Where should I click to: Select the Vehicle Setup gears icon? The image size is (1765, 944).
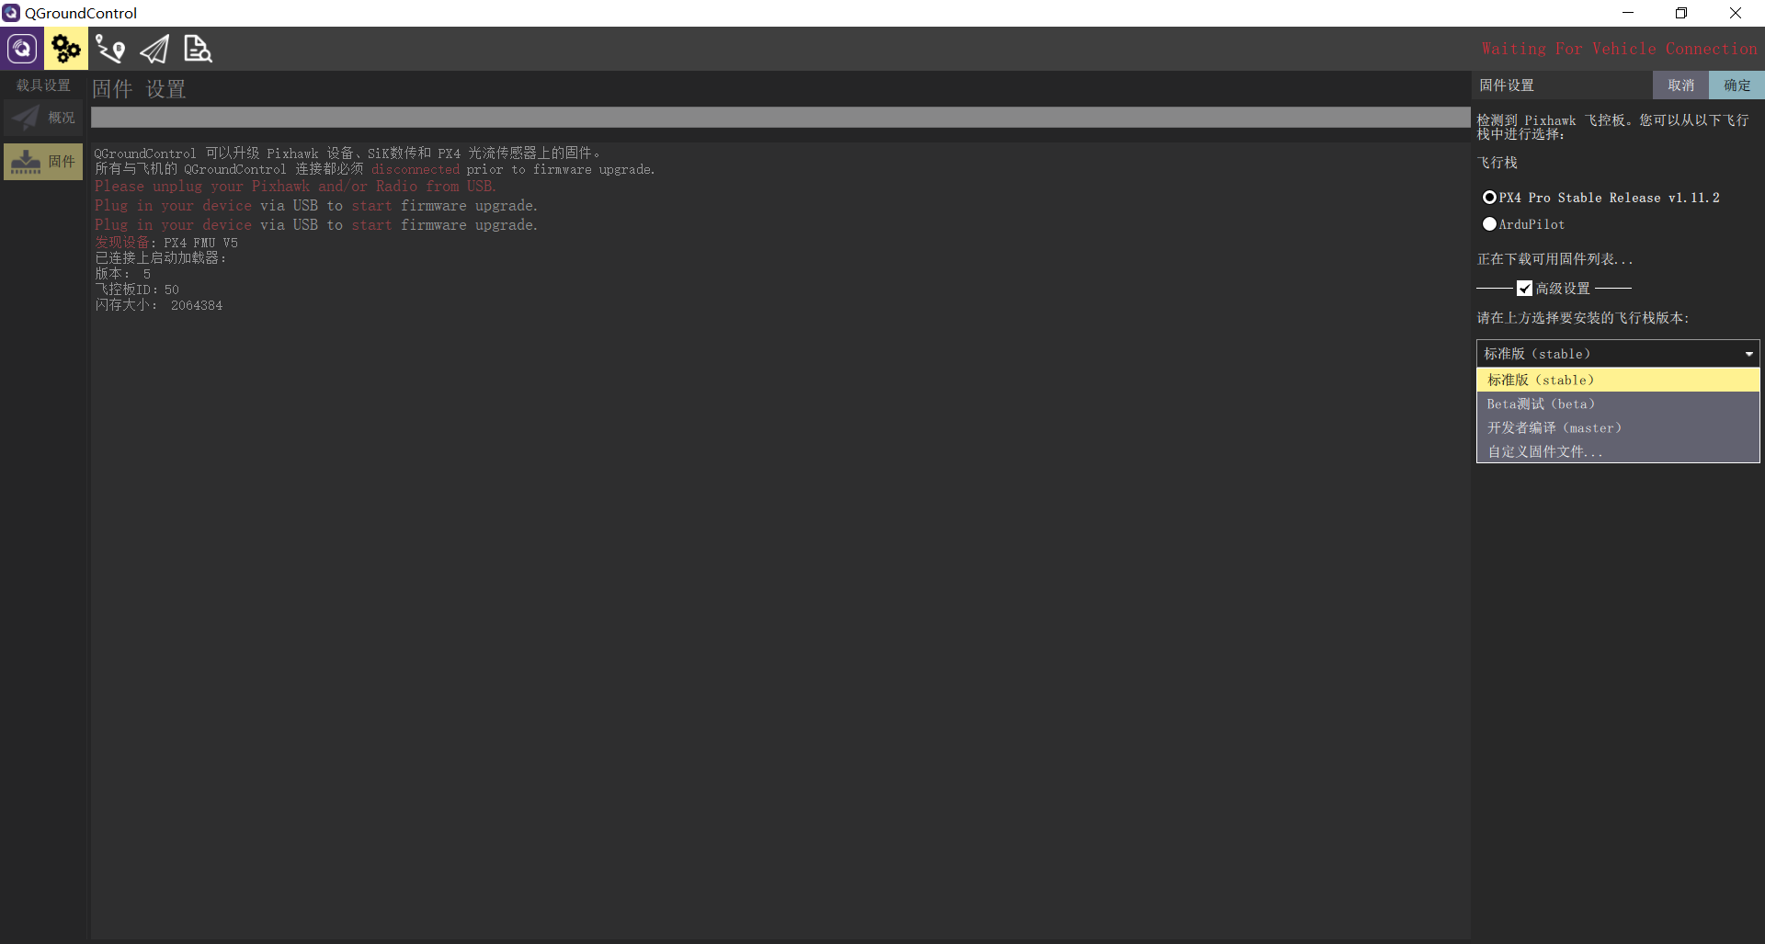66,49
